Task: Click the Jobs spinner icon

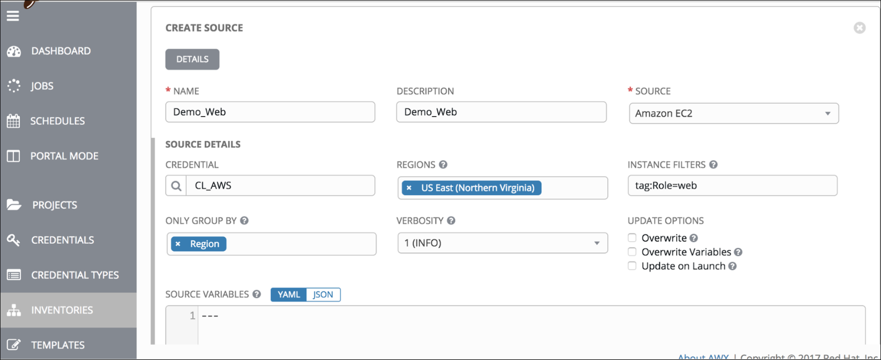Action: 14,86
